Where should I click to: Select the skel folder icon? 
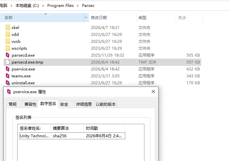pyautogui.click(x=8, y=27)
